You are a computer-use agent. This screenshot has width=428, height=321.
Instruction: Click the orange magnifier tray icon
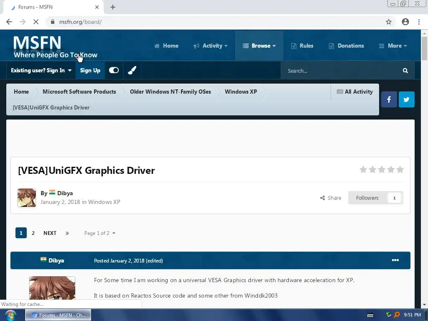click(x=397, y=315)
